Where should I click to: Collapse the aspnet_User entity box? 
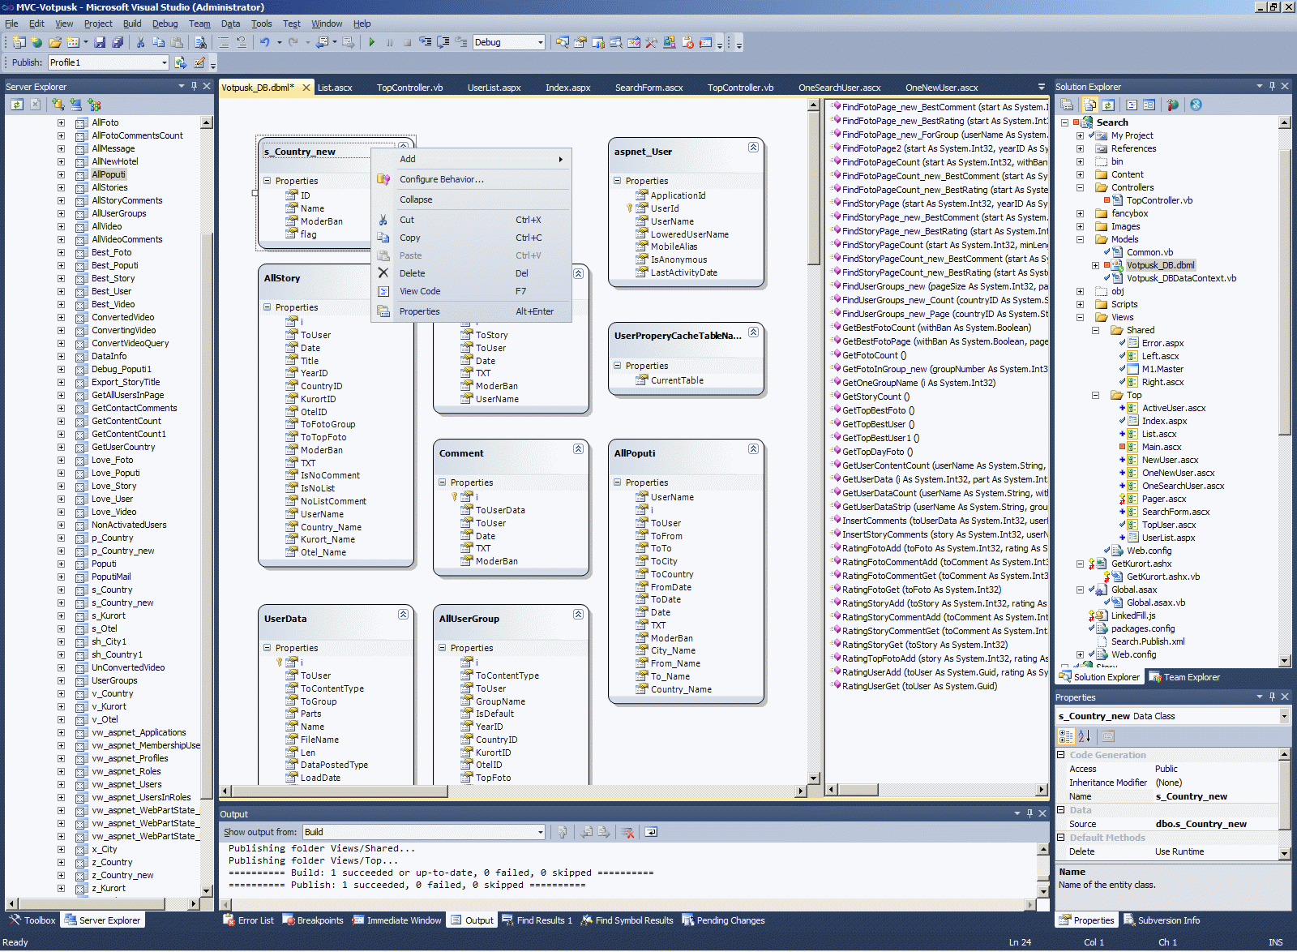click(753, 147)
